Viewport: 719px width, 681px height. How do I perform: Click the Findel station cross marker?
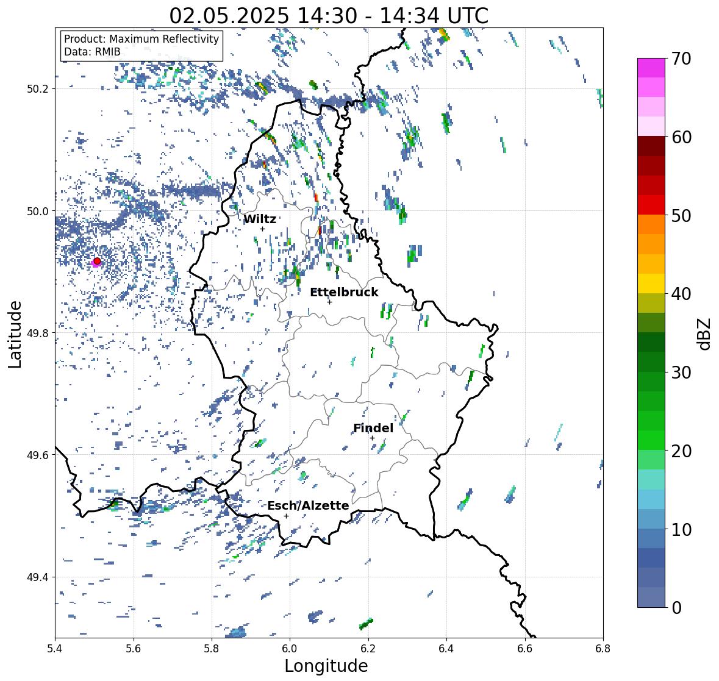373,438
